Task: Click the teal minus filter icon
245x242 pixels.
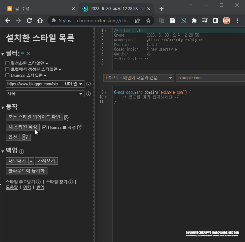Action: pos(23,53)
